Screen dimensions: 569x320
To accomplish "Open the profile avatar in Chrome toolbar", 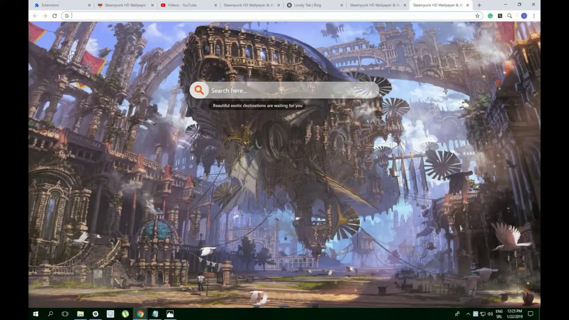I will coord(524,16).
